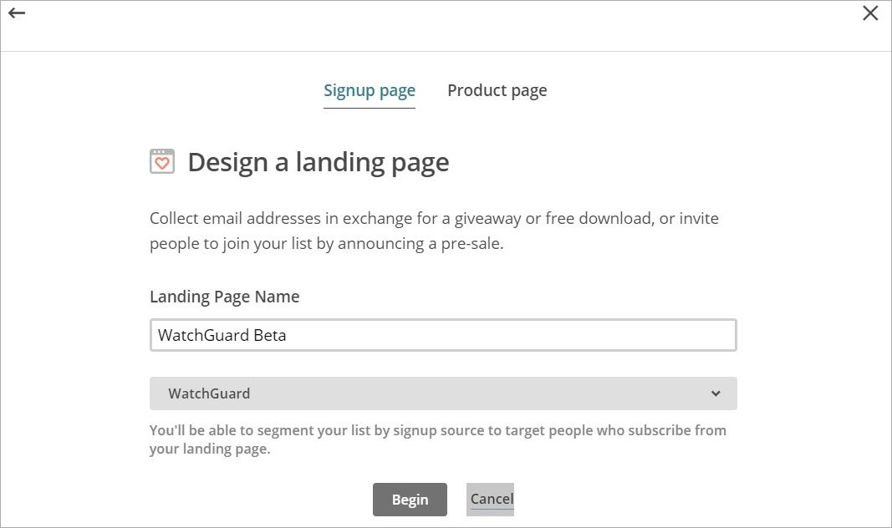Return to previous screen using the arrow icon
The width and height of the screenshot is (892, 528).
coord(16,13)
